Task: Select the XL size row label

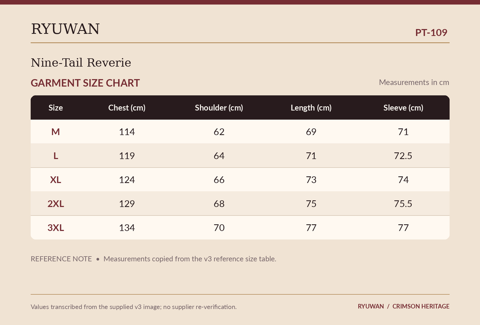Action: pyautogui.click(x=56, y=179)
